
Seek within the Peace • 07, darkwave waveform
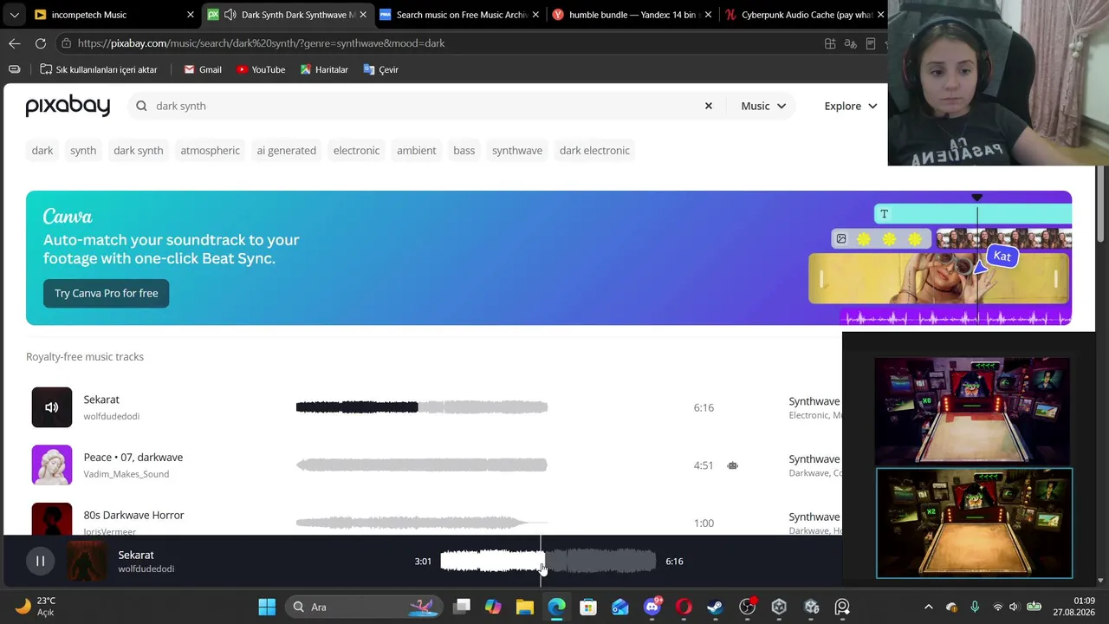coord(422,465)
